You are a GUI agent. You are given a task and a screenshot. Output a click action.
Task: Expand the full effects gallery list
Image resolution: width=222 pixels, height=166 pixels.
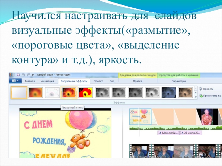[x=196, y=97]
